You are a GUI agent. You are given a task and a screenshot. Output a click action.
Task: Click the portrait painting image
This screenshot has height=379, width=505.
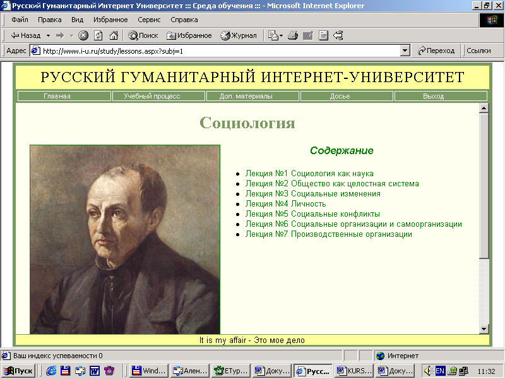125,239
